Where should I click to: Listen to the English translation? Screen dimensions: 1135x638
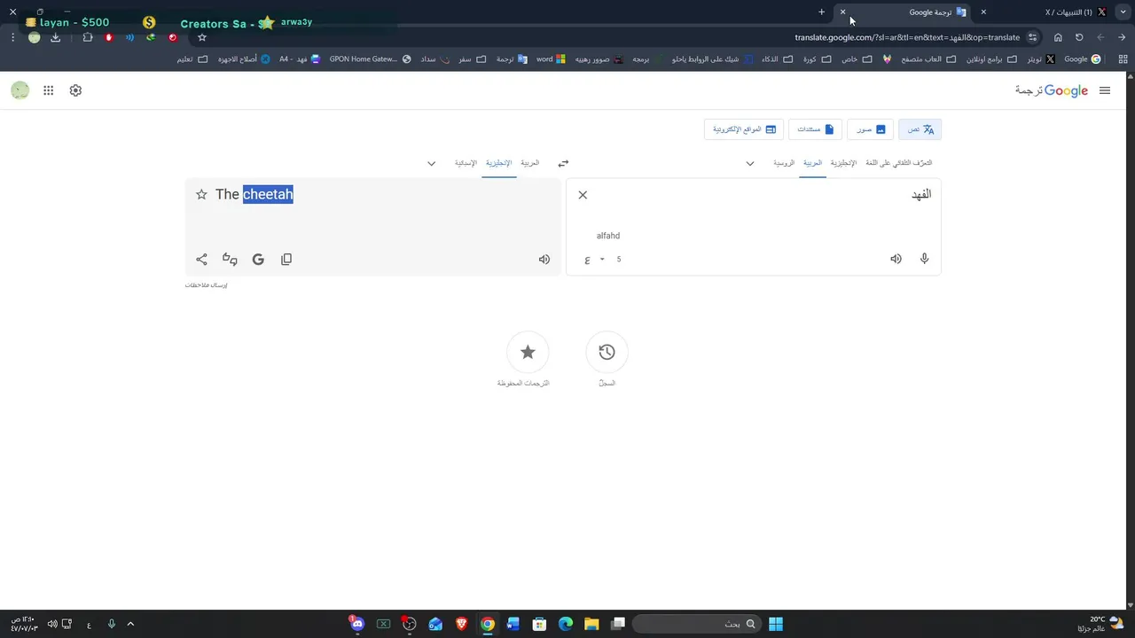544,259
